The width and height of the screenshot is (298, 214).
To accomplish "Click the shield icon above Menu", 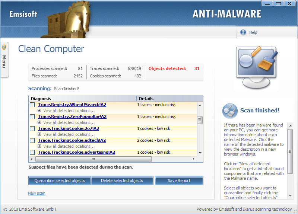I will click(x=4, y=47).
